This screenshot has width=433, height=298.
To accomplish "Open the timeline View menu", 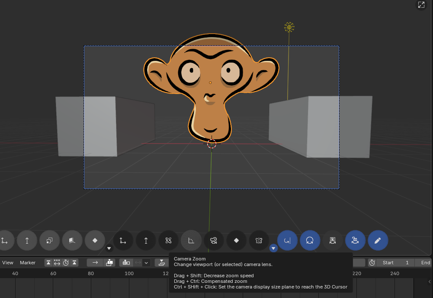I will pos(8,263).
